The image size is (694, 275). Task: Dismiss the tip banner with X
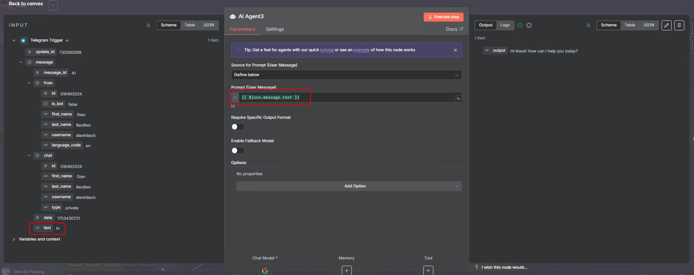(x=455, y=50)
